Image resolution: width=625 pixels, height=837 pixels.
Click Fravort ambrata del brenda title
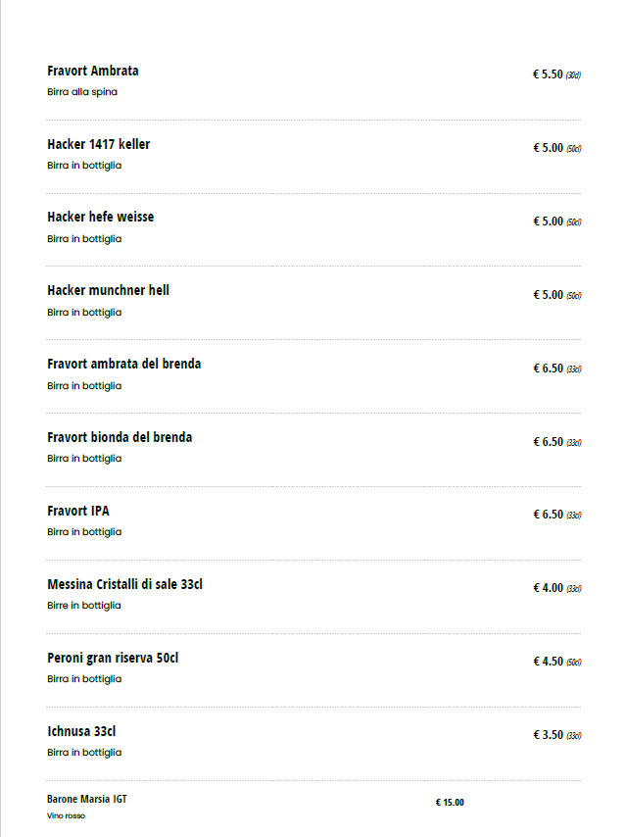[x=123, y=365]
